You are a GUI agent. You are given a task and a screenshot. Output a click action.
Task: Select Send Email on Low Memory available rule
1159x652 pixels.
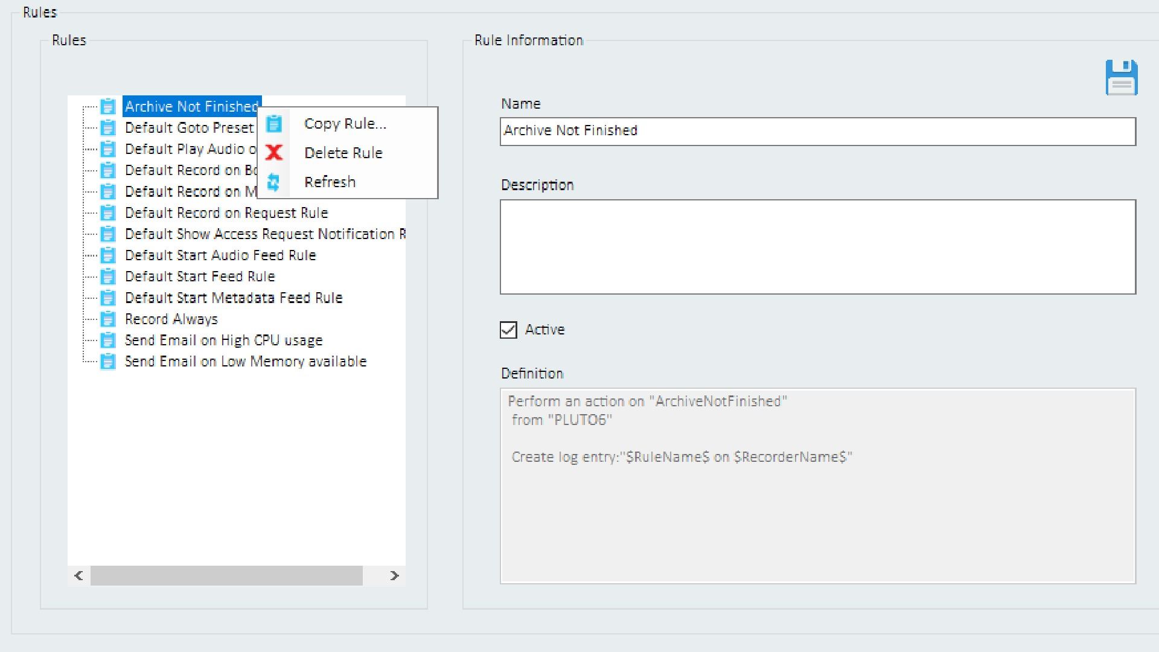tap(246, 362)
